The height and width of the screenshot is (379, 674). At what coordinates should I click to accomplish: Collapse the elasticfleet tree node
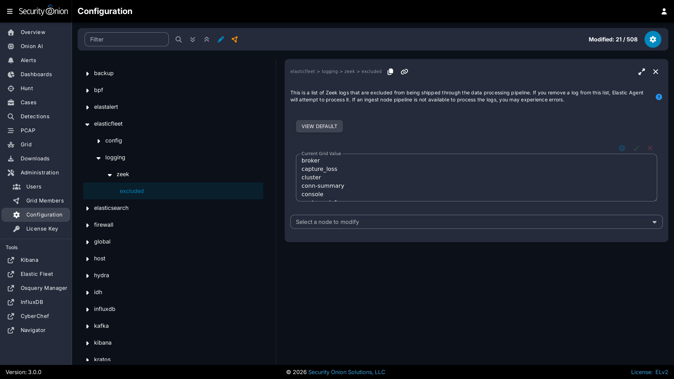(87, 124)
